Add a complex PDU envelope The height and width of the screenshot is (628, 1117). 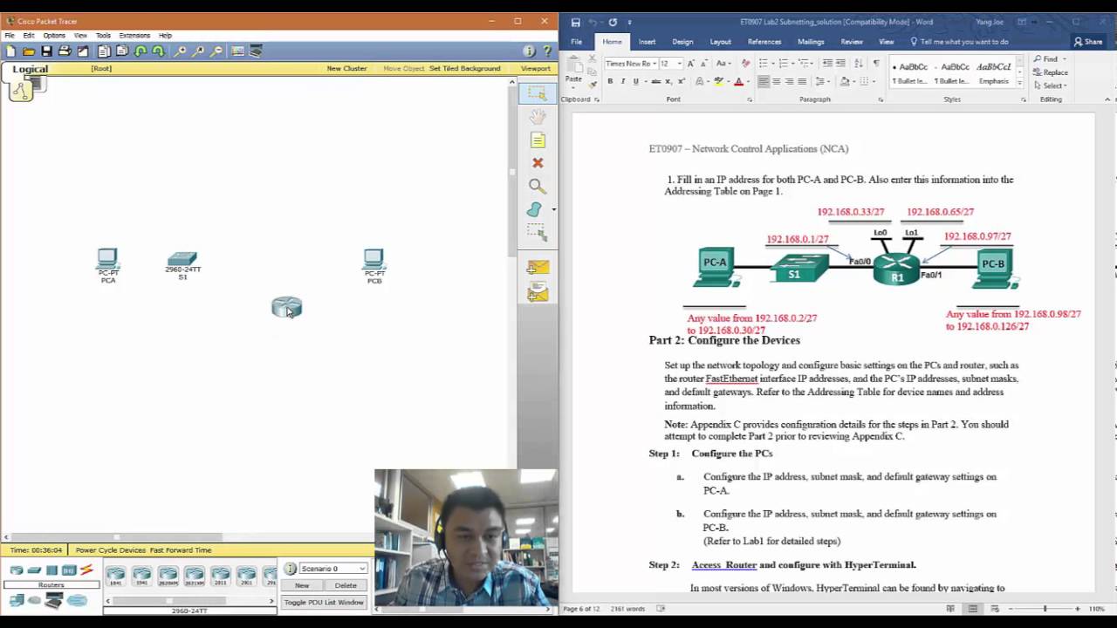538,292
